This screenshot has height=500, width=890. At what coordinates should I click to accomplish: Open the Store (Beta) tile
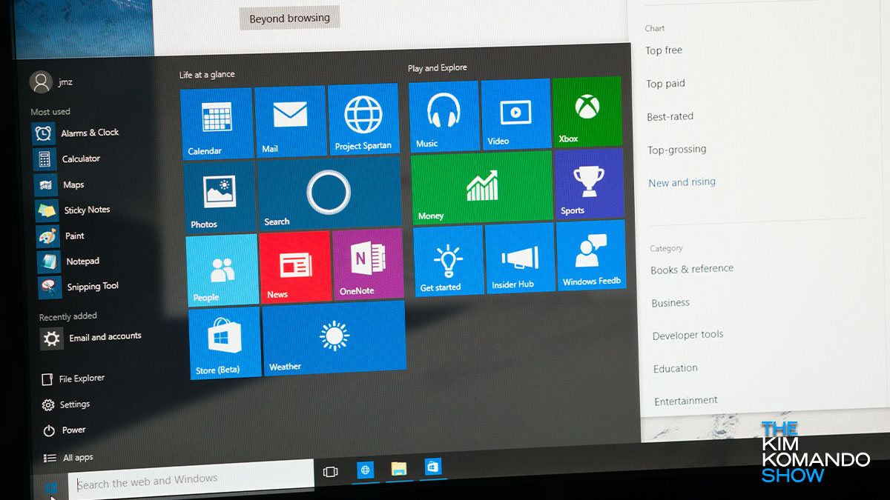224,343
